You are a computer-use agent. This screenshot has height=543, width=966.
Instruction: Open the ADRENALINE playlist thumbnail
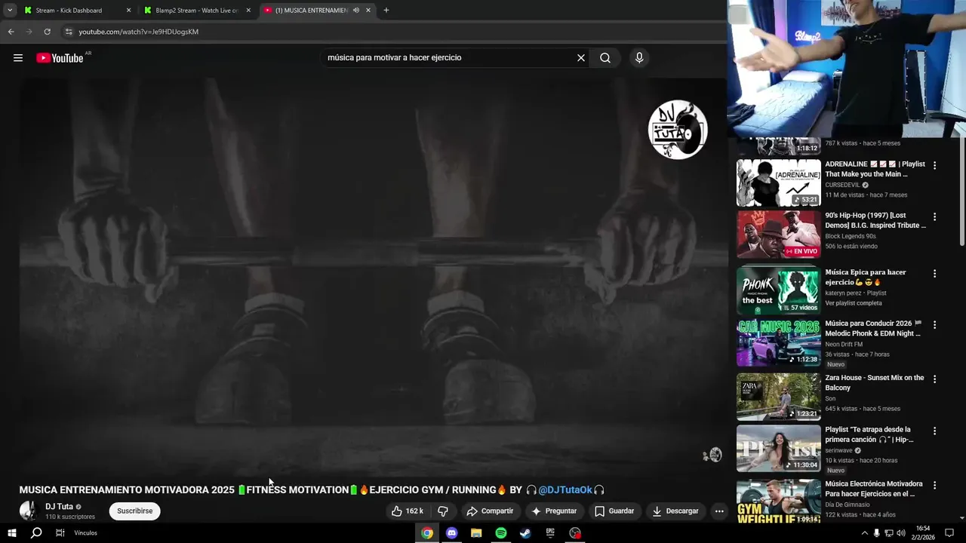[779, 183]
